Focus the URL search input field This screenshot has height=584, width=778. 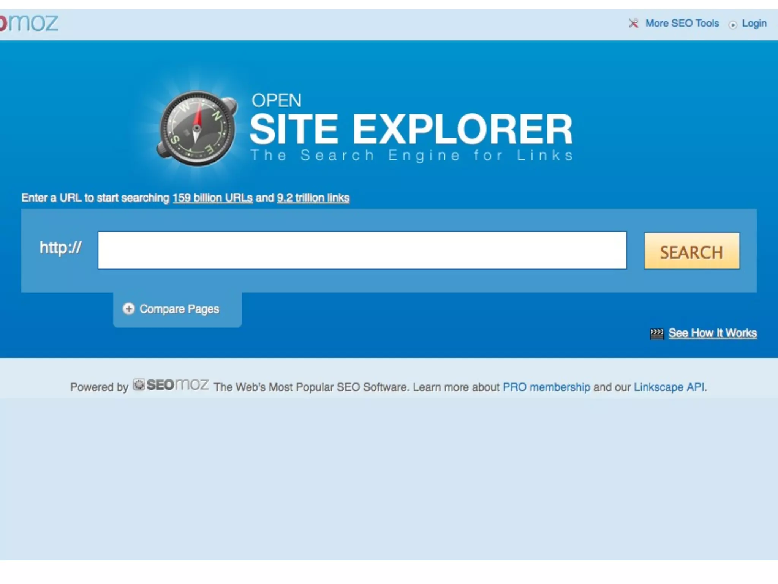(x=362, y=250)
